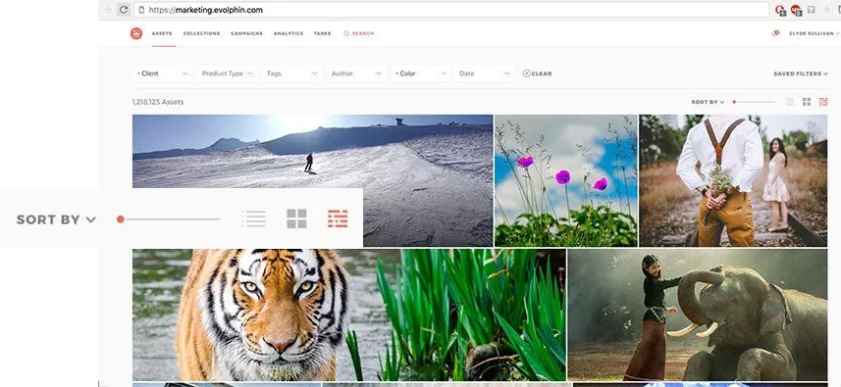Image resolution: width=841 pixels, height=387 pixels.
Task: Click the circled X icon beside CLEAR
Action: (527, 73)
